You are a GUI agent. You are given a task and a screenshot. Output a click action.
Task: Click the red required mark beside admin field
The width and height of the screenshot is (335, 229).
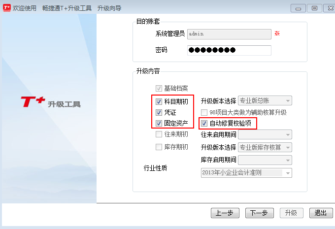277,33
